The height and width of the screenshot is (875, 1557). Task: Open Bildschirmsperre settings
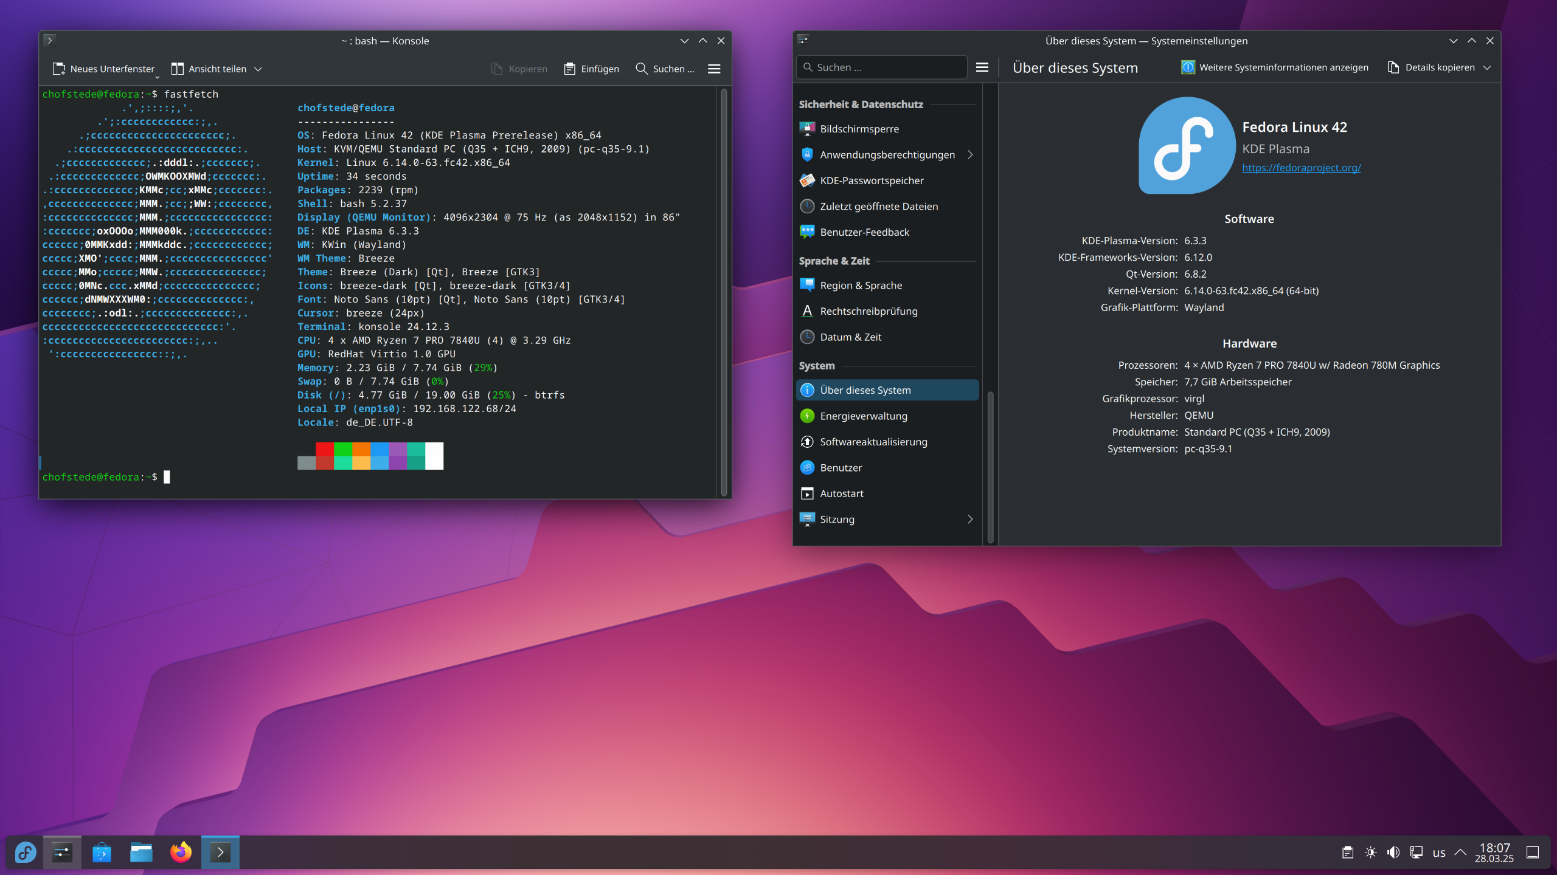click(x=859, y=129)
